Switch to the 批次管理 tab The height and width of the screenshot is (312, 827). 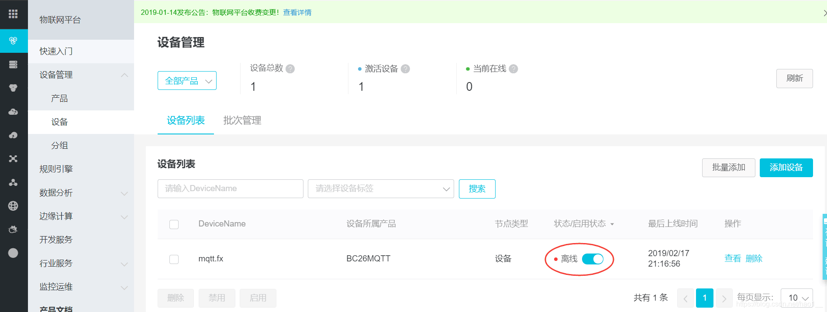tap(242, 120)
